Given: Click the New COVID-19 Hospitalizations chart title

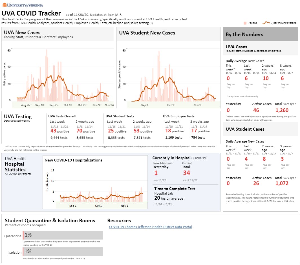Looking at the screenshot, I should point(74,160).
